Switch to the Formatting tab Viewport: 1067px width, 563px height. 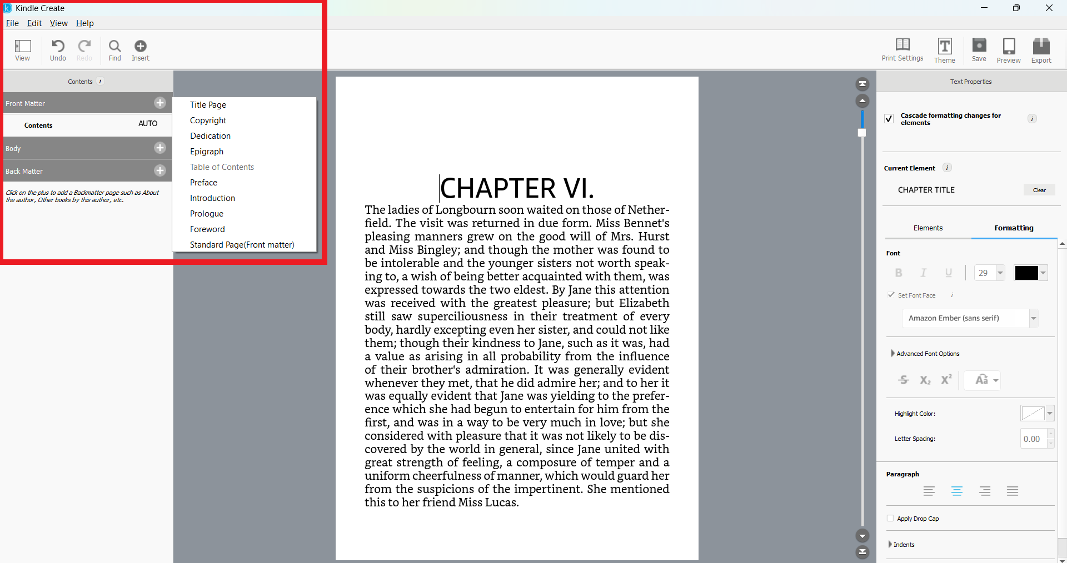[1014, 228]
